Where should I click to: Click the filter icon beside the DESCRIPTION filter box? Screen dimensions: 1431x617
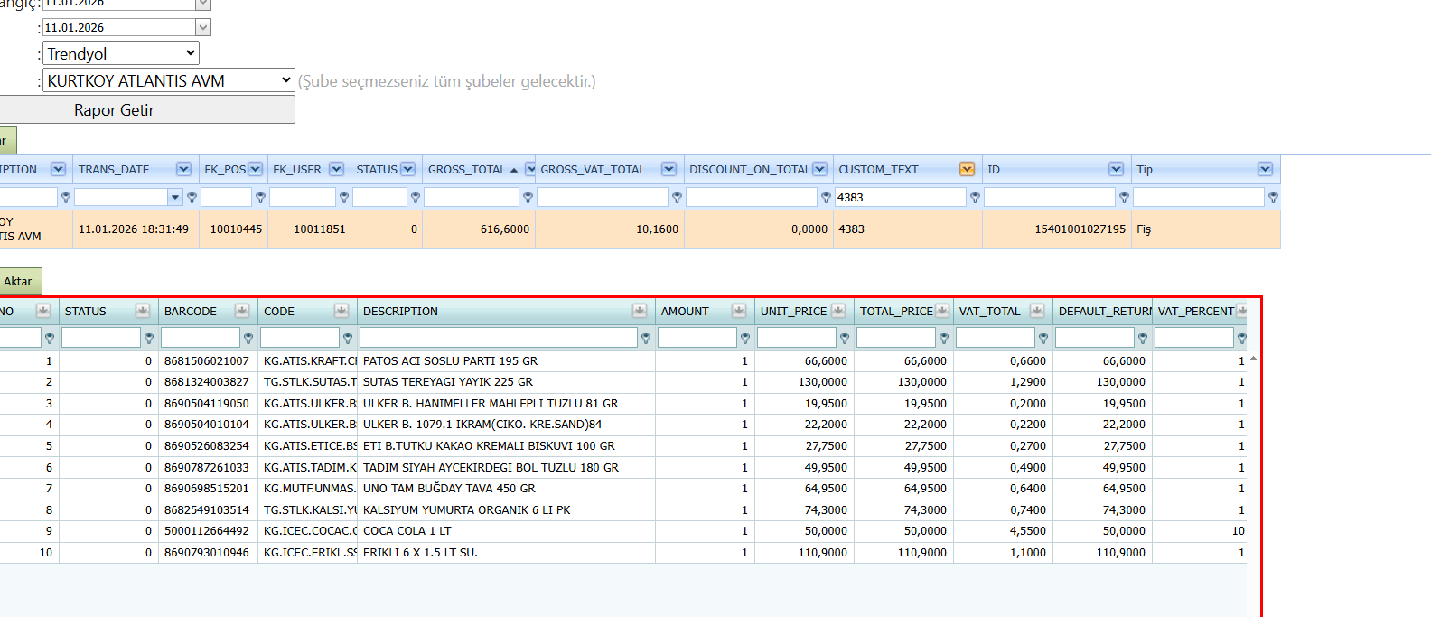point(646,338)
